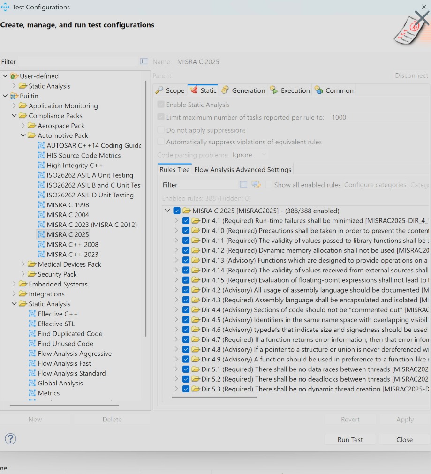The height and width of the screenshot is (474, 431).
Task: Toggle Dir 5.3 dynamic thread creation checkbox
Action: point(186,389)
